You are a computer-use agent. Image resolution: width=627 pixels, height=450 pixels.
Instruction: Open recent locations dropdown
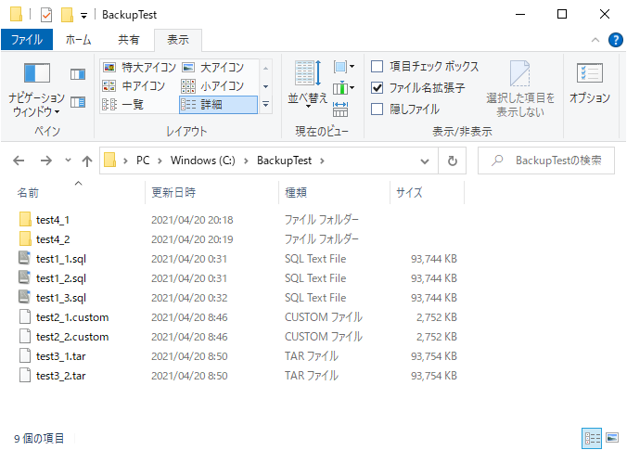[x=68, y=161]
